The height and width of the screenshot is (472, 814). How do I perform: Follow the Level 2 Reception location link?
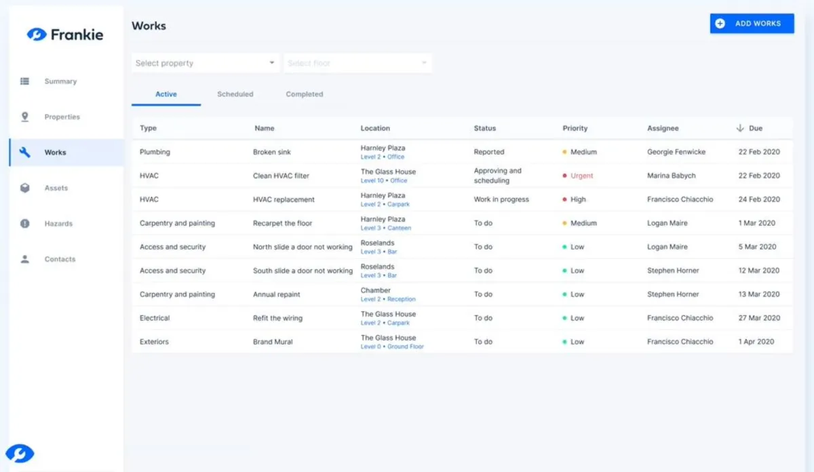[x=388, y=299]
